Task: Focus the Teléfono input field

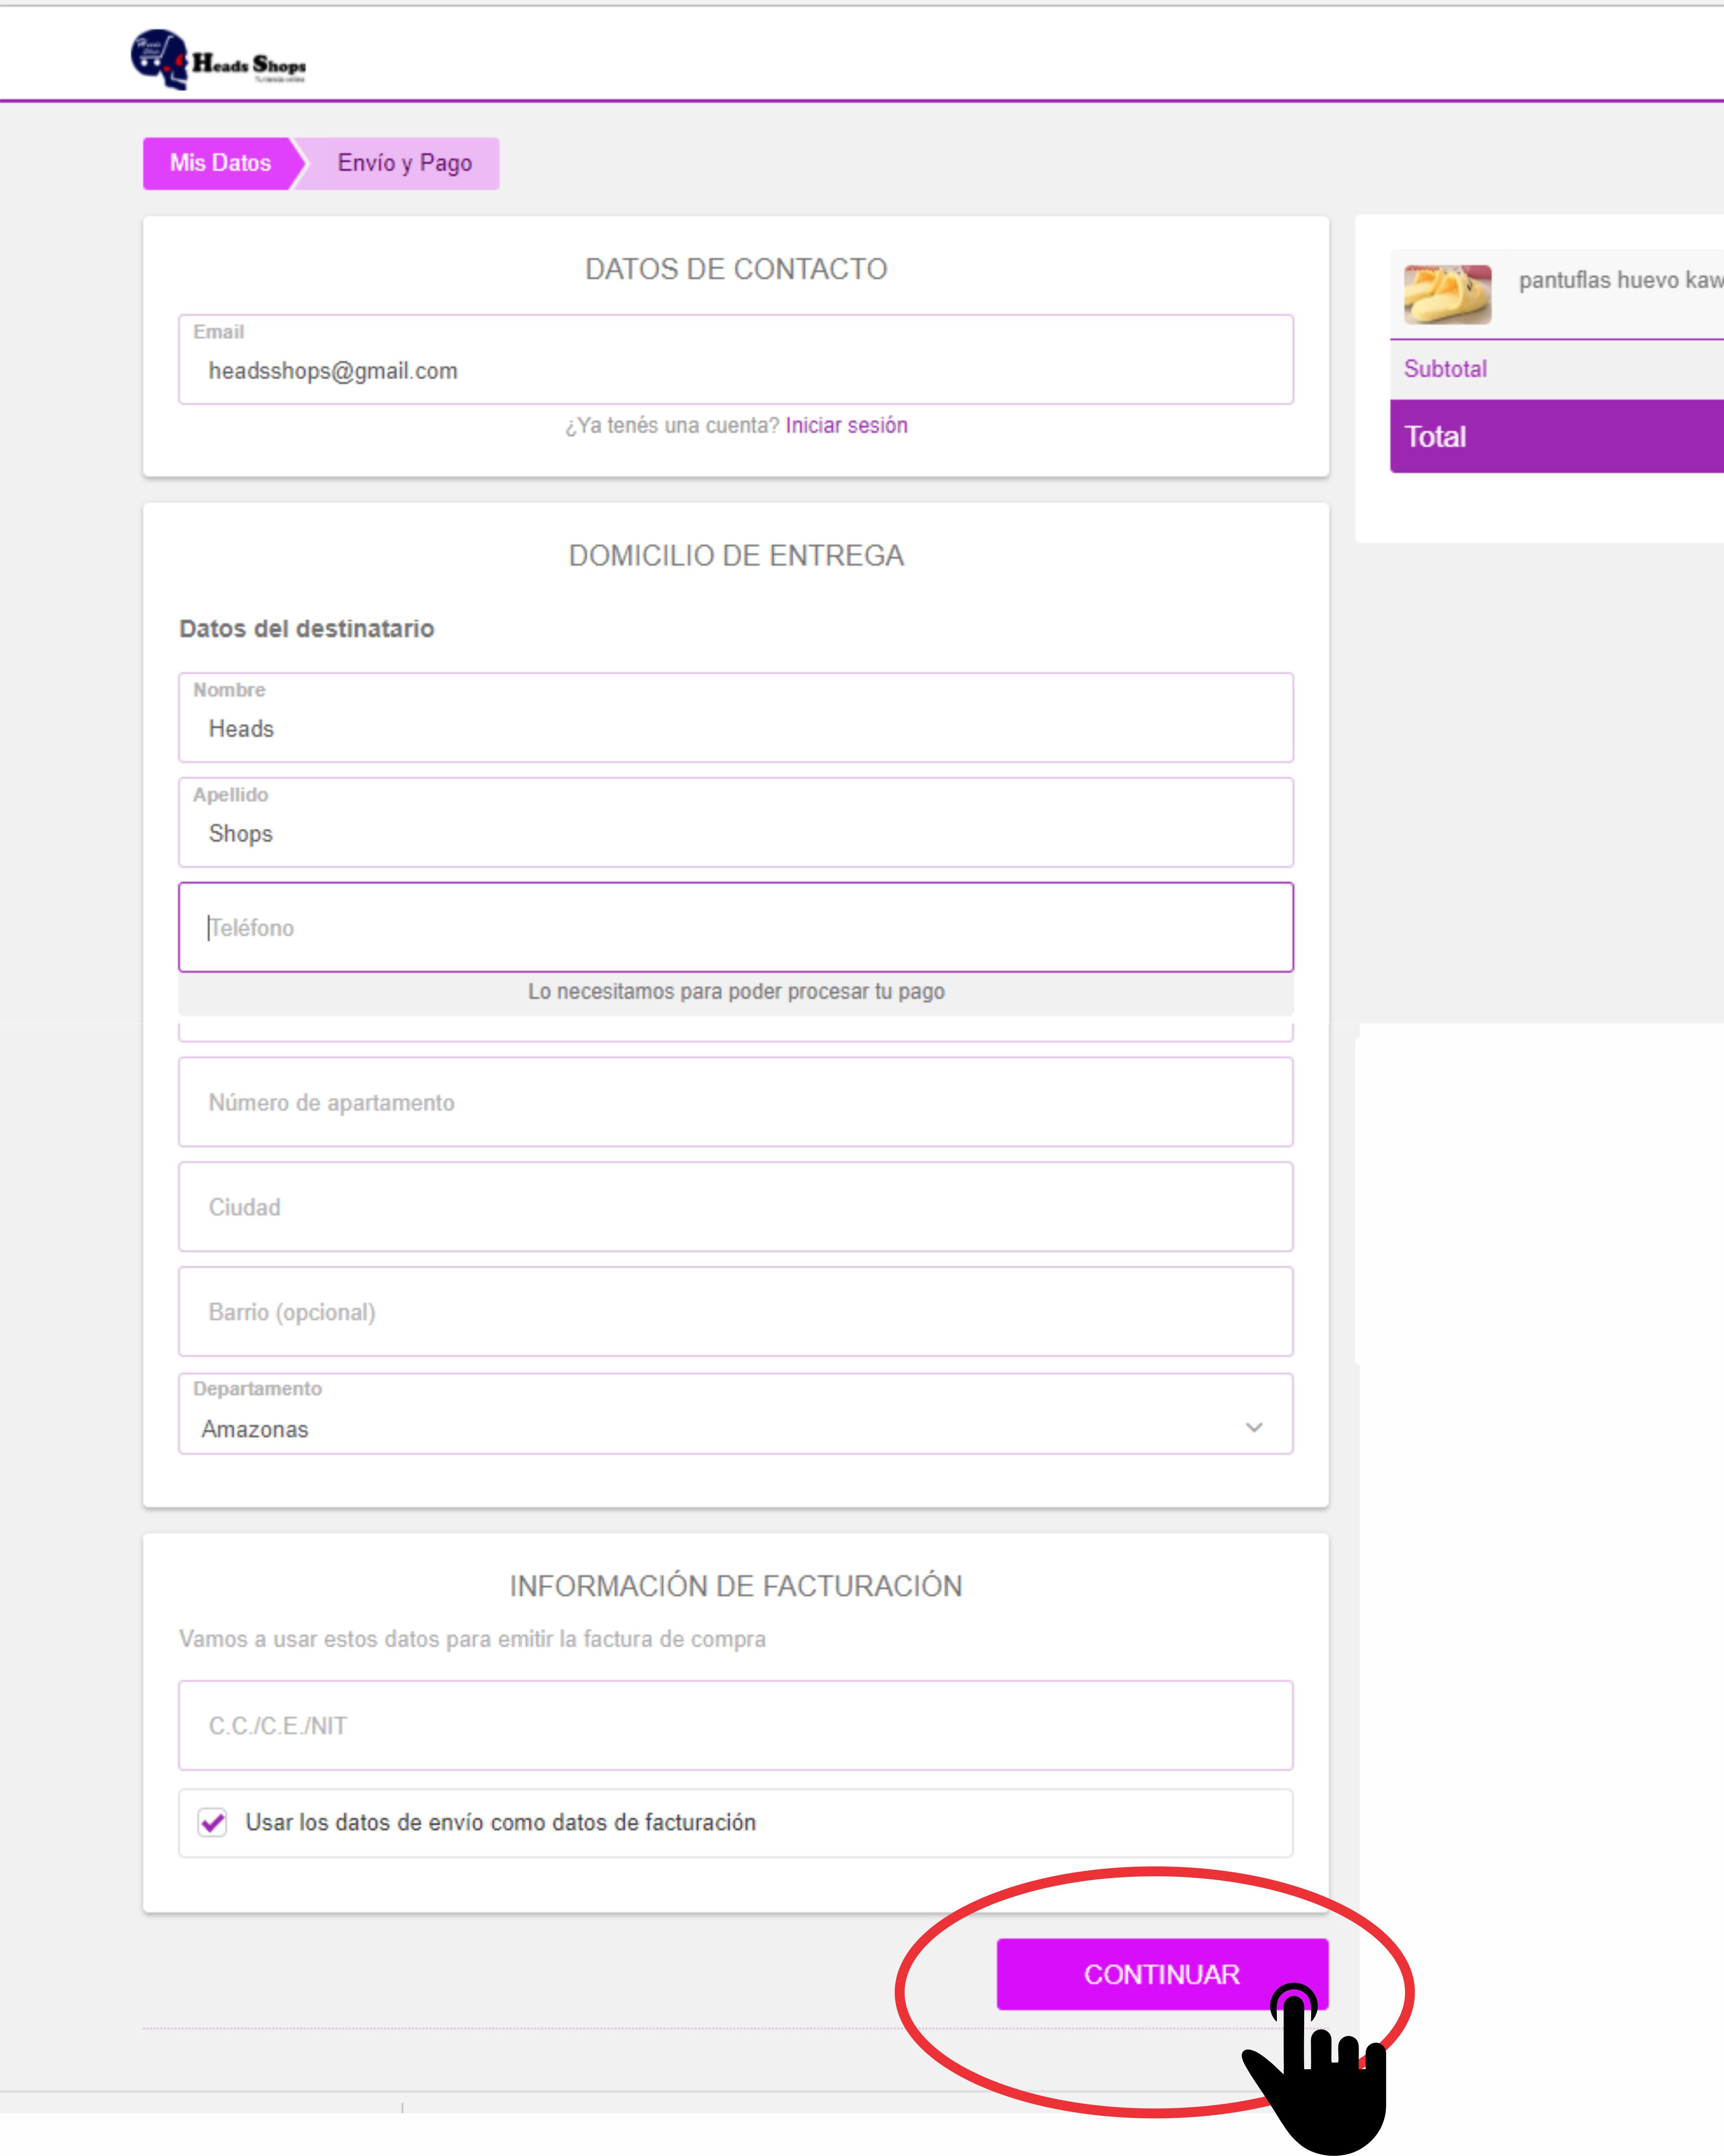Action: tap(735, 927)
